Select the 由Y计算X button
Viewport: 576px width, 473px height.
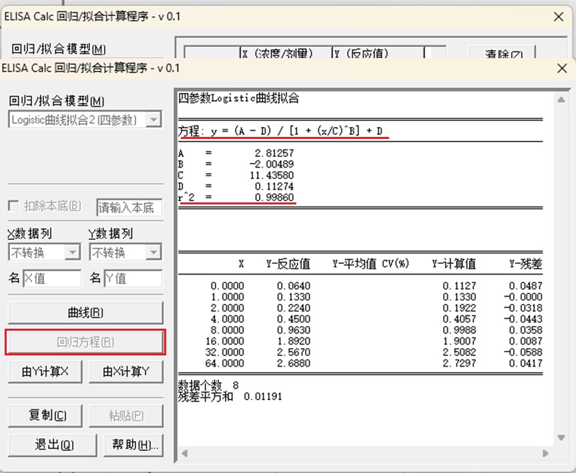45,372
